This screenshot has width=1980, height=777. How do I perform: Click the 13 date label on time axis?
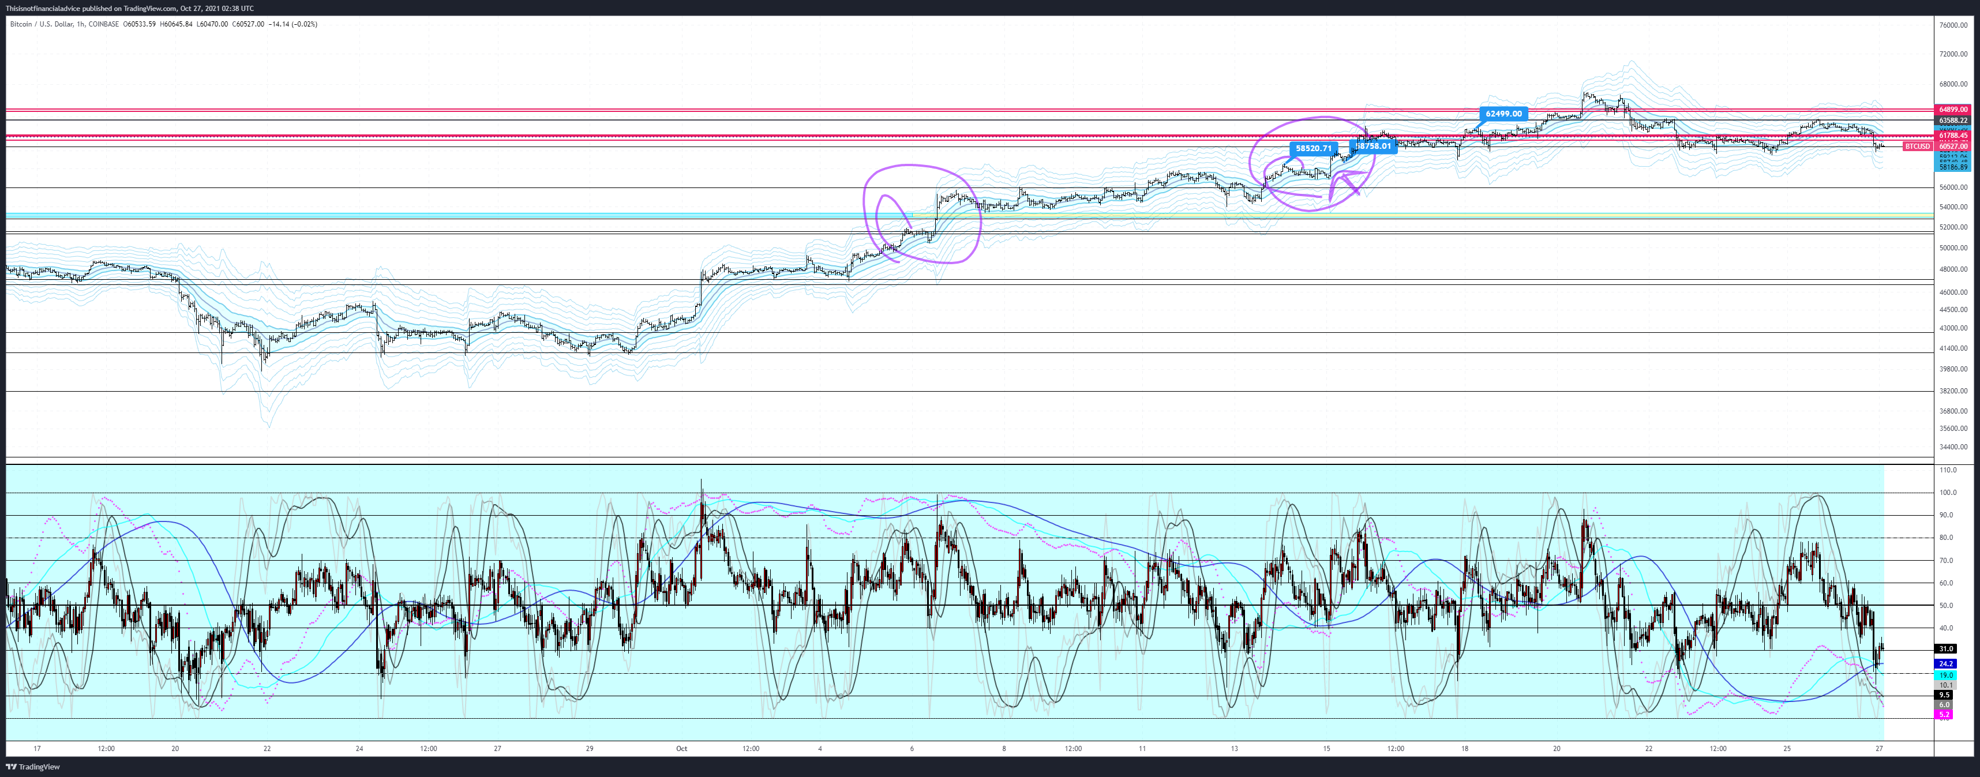1235,749
